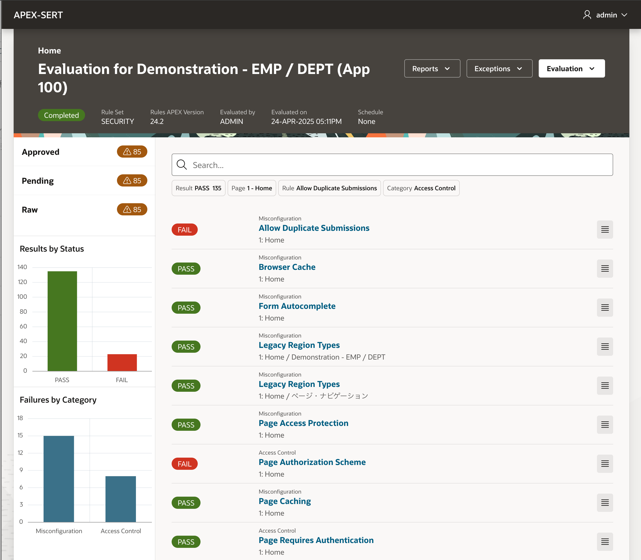Open actions menu for Page Caching row
641x560 pixels.
coord(605,502)
